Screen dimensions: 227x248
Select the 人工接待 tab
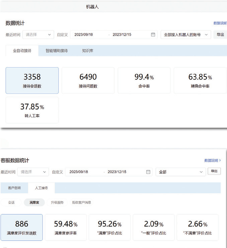41,188
